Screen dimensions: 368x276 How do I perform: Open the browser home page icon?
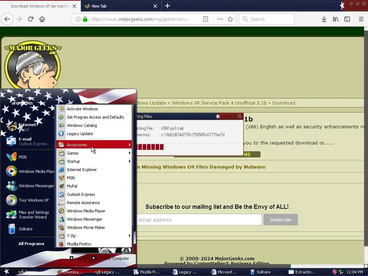pyautogui.click(x=42, y=19)
